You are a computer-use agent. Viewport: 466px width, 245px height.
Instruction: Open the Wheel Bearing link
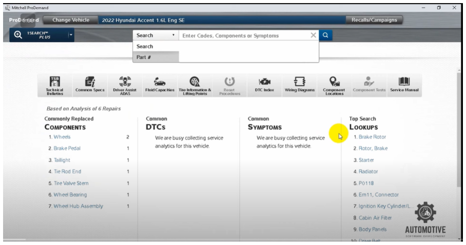tap(70, 195)
